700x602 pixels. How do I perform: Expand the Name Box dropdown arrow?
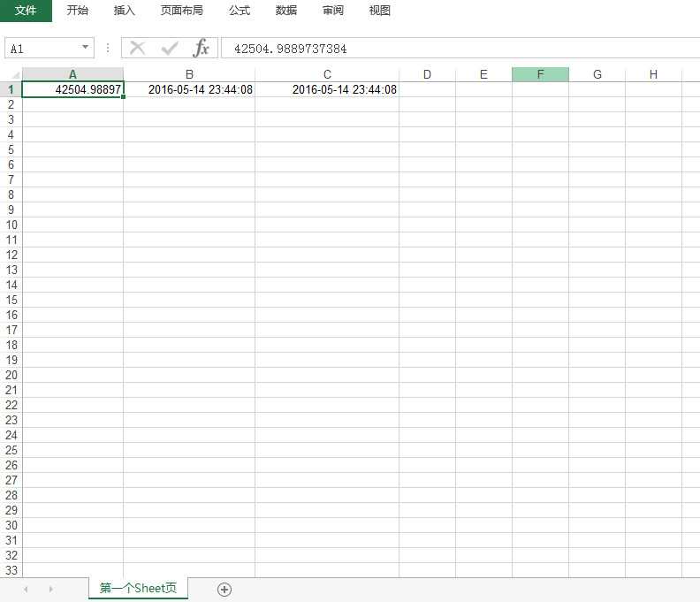tap(85, 48)
